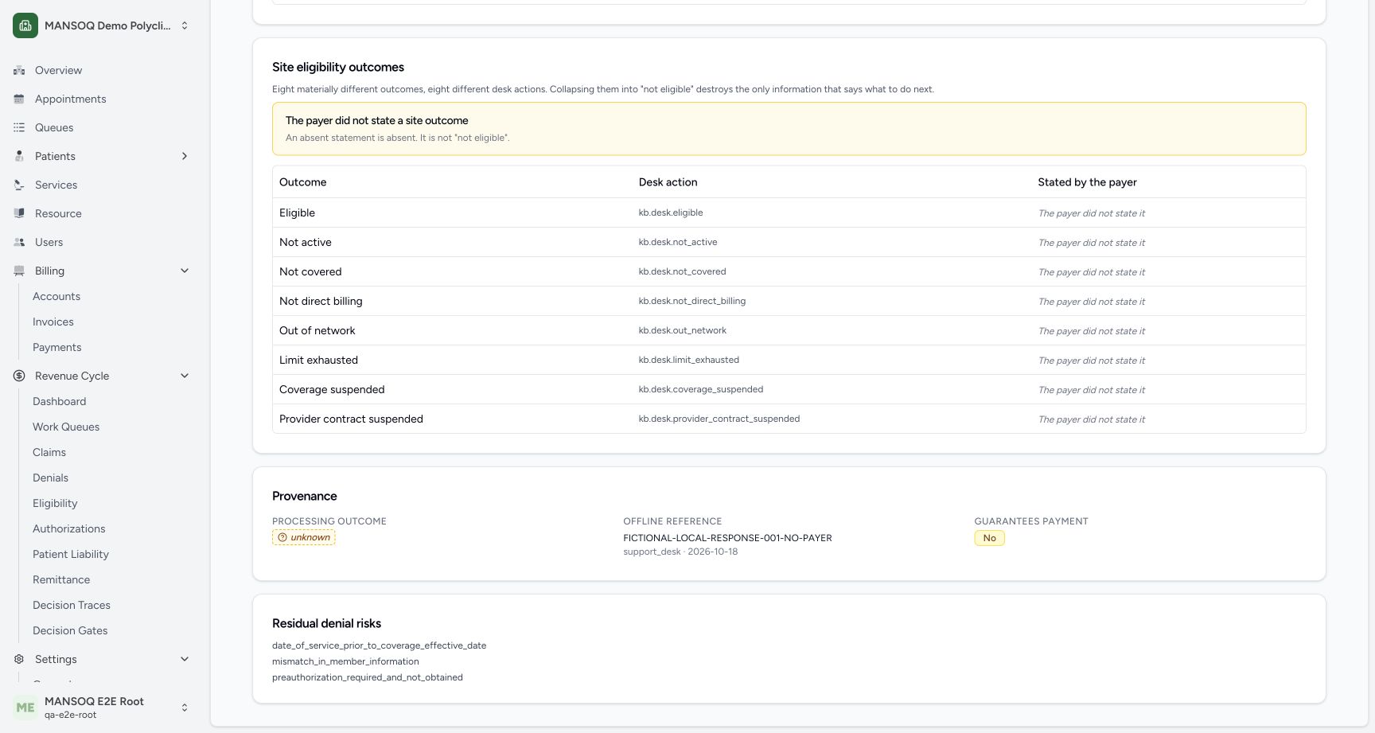This screenshot has width=1375, height=733.
Task: Click 'Outcome' column header
Action: (x=303, y=182)
